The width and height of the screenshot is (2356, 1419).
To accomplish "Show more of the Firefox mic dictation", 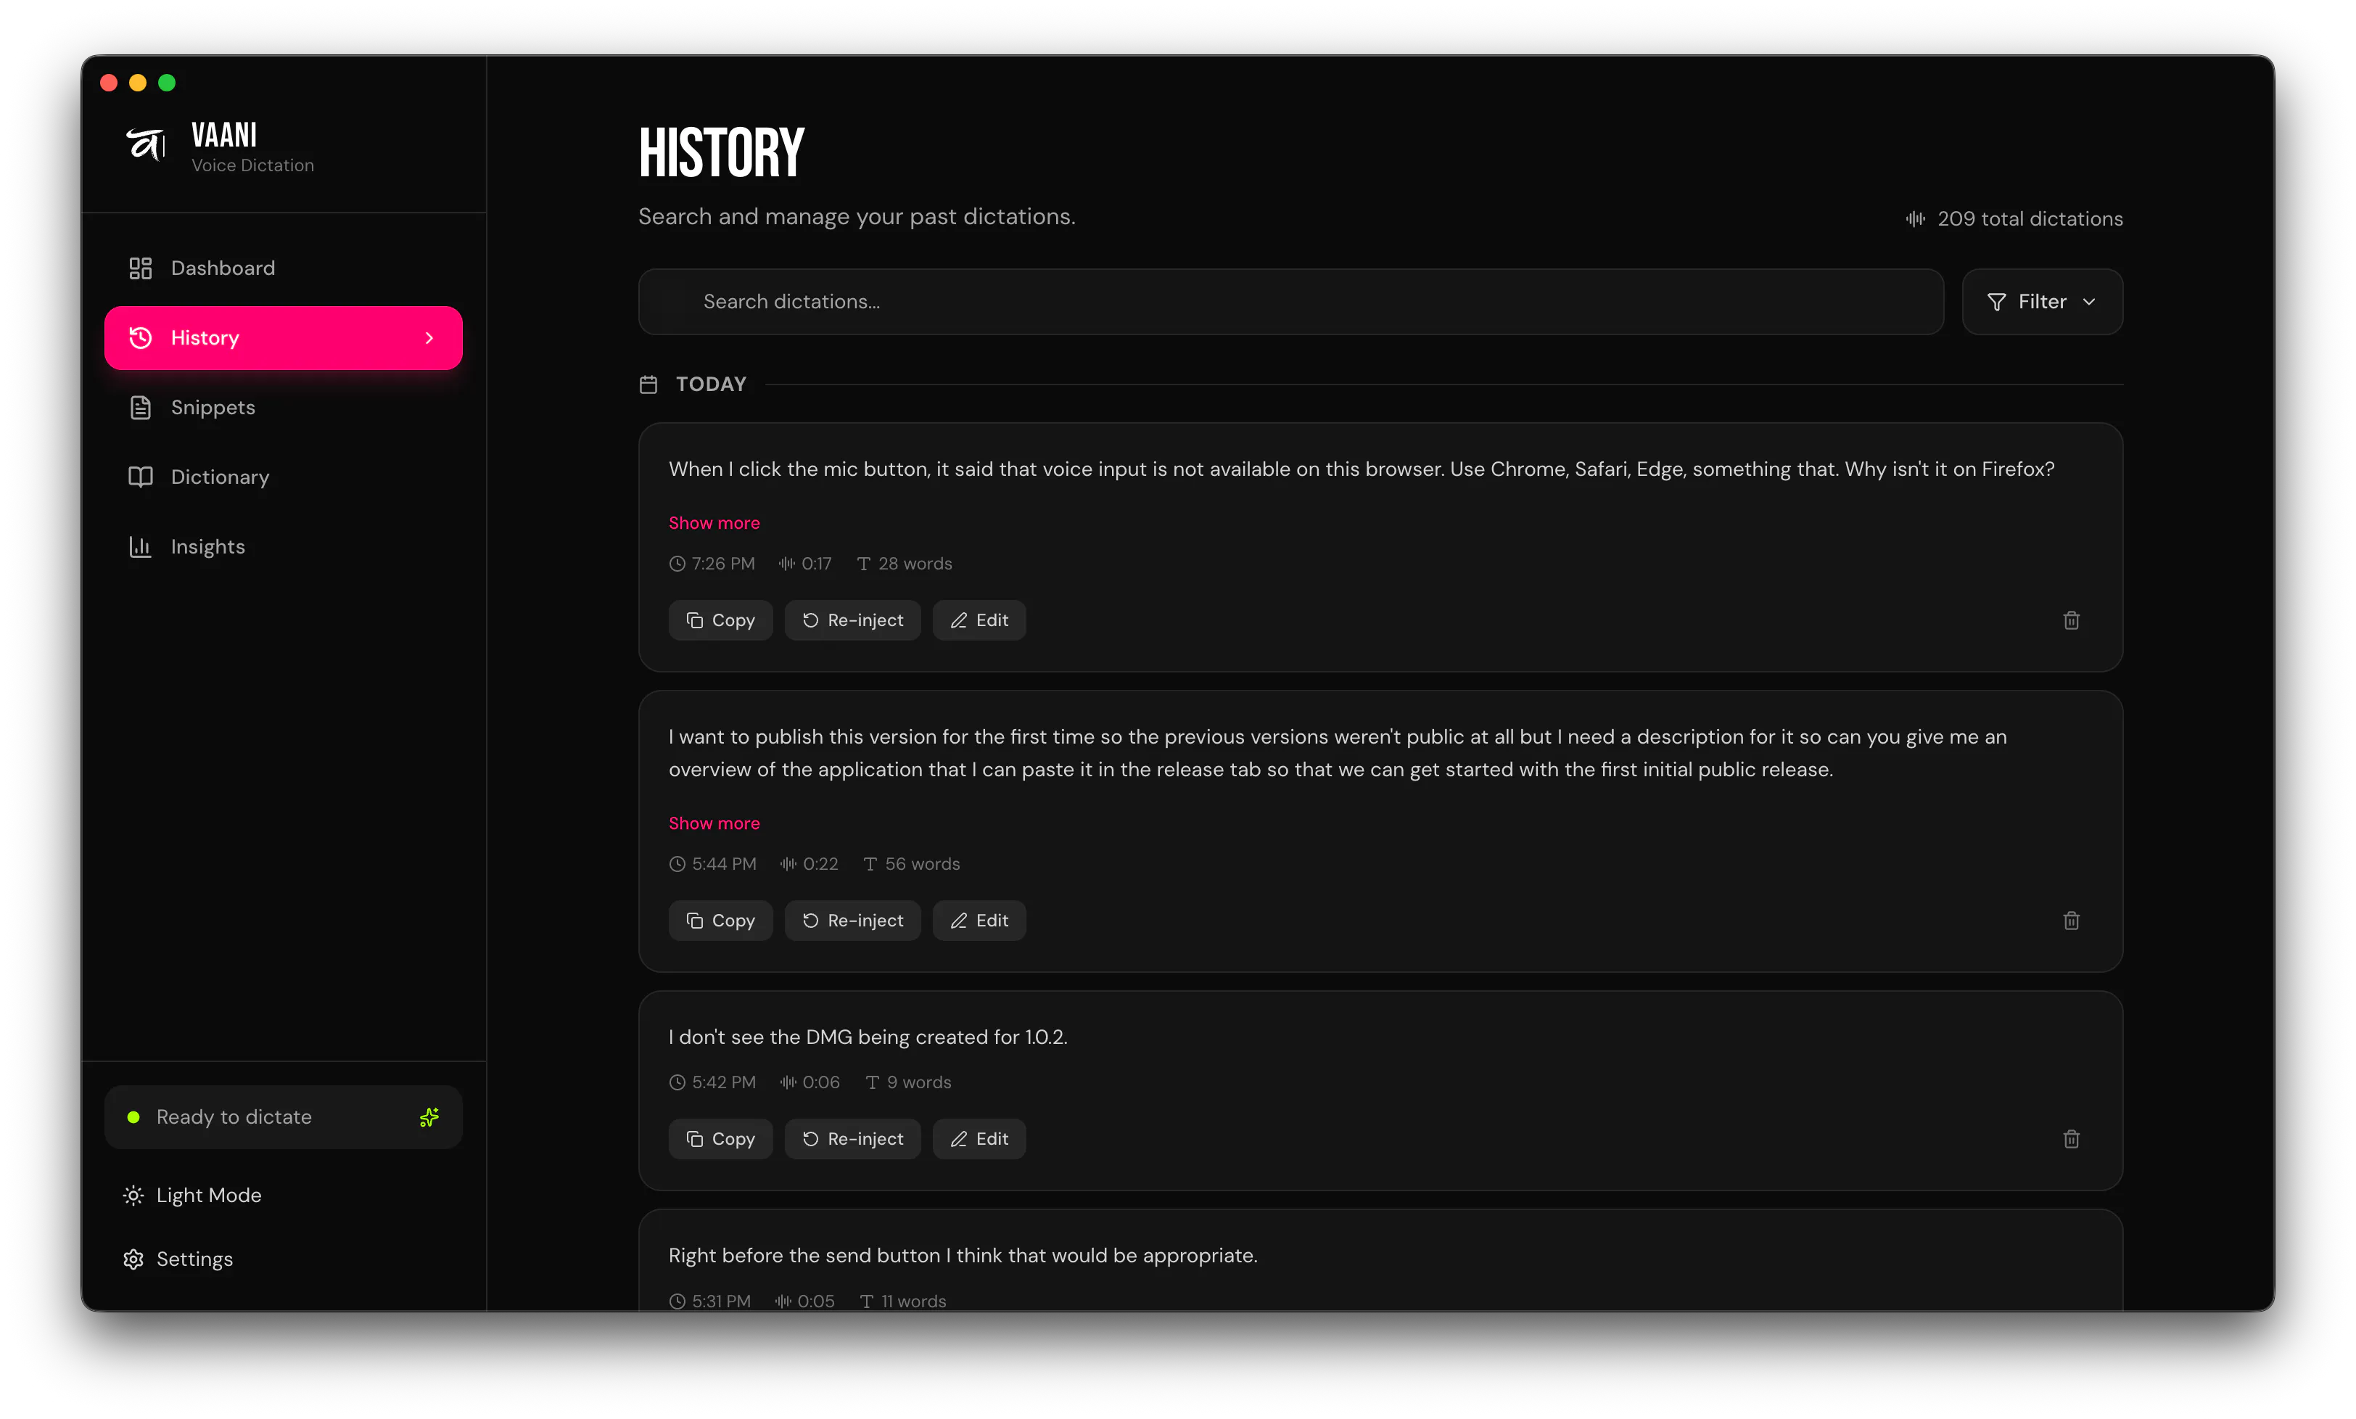I will click(714, 522).
